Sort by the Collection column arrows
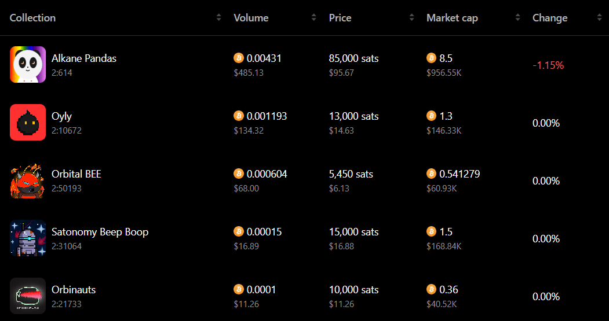The width and height of the screenshot is (609, 321). click(218, 17)
